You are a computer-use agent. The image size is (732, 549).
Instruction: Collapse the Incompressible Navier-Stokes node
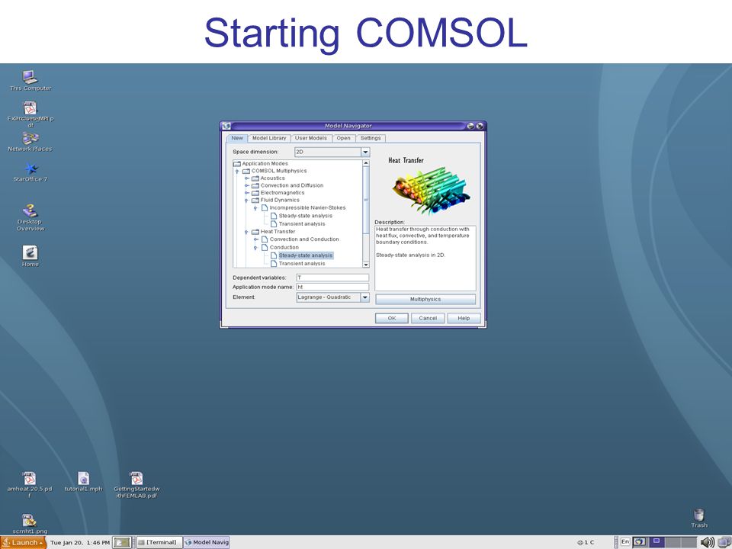click(256, 208)
